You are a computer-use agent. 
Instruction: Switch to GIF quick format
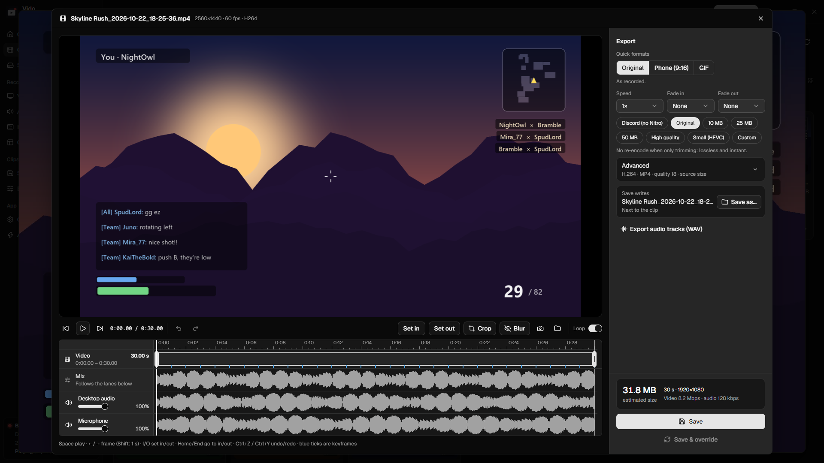coord(704,68)
